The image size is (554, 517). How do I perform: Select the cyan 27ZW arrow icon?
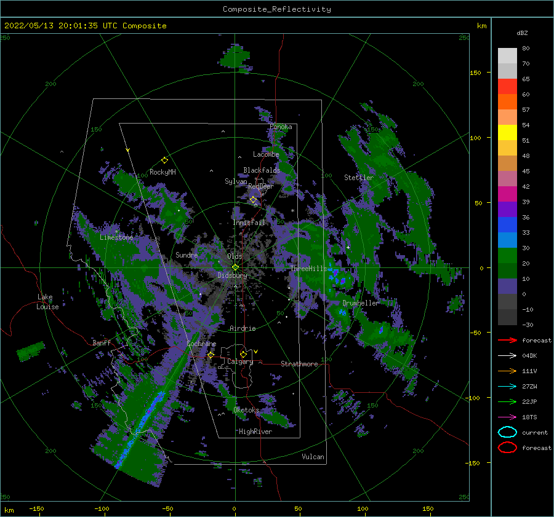[507, 387]
